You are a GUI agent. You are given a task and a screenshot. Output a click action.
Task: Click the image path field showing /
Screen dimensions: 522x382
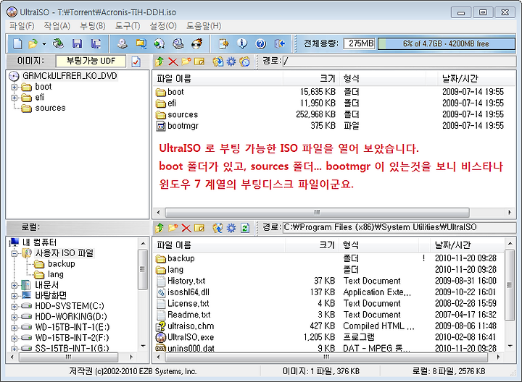[399, 61]
